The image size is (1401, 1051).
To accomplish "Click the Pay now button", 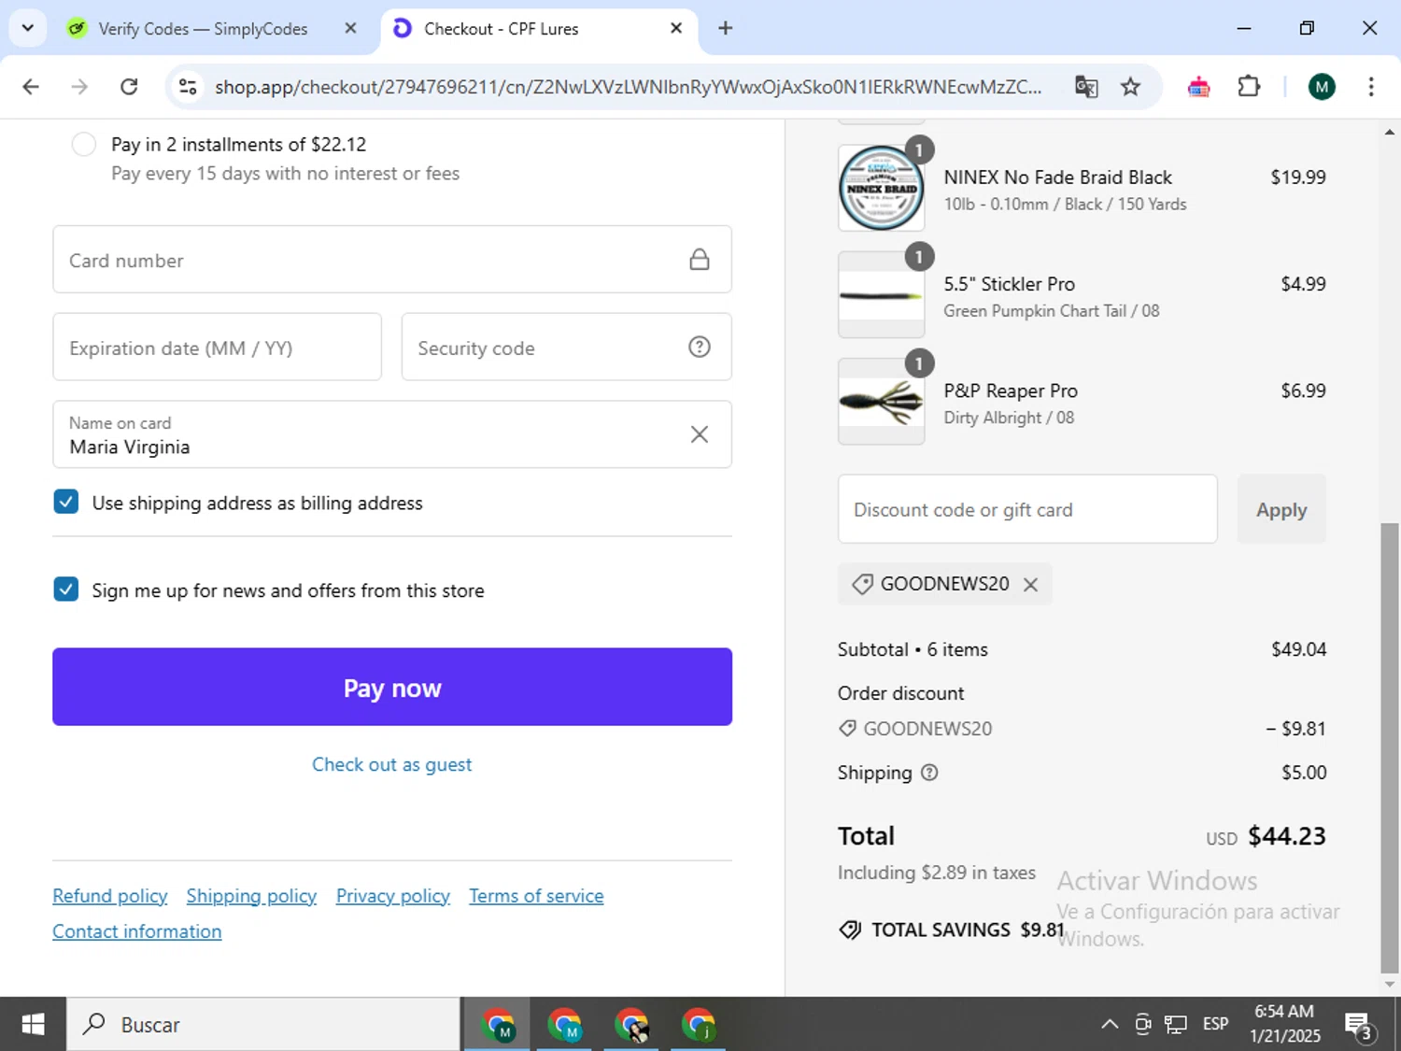I will pos(391,687).
